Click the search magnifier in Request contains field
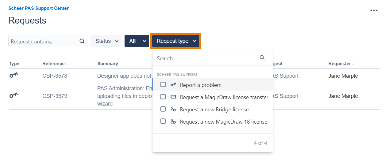Image resolution: width=389 pixels, height=160 pixels. (x=82, y=41)
